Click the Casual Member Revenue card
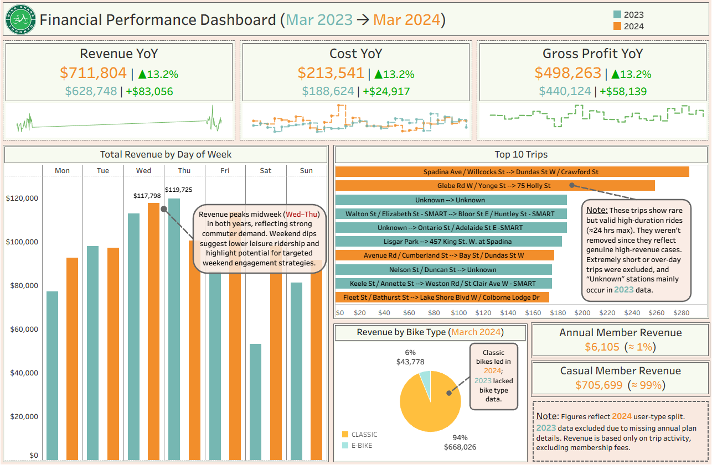This screenshot has width=712, height=465. tap(620, 378)
